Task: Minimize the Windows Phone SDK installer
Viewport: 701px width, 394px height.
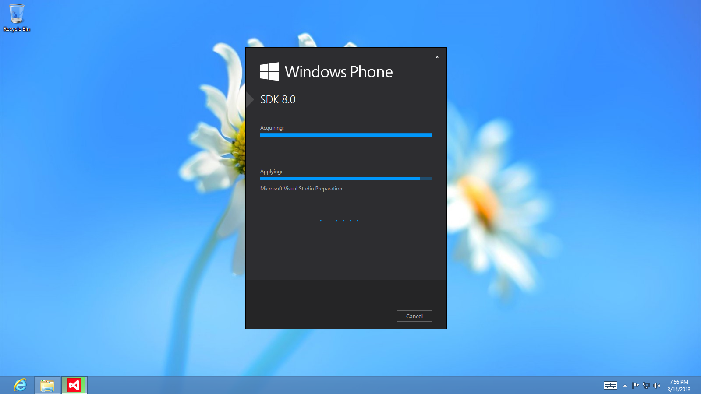Action: pyautogui.click(x=425, y=57)
